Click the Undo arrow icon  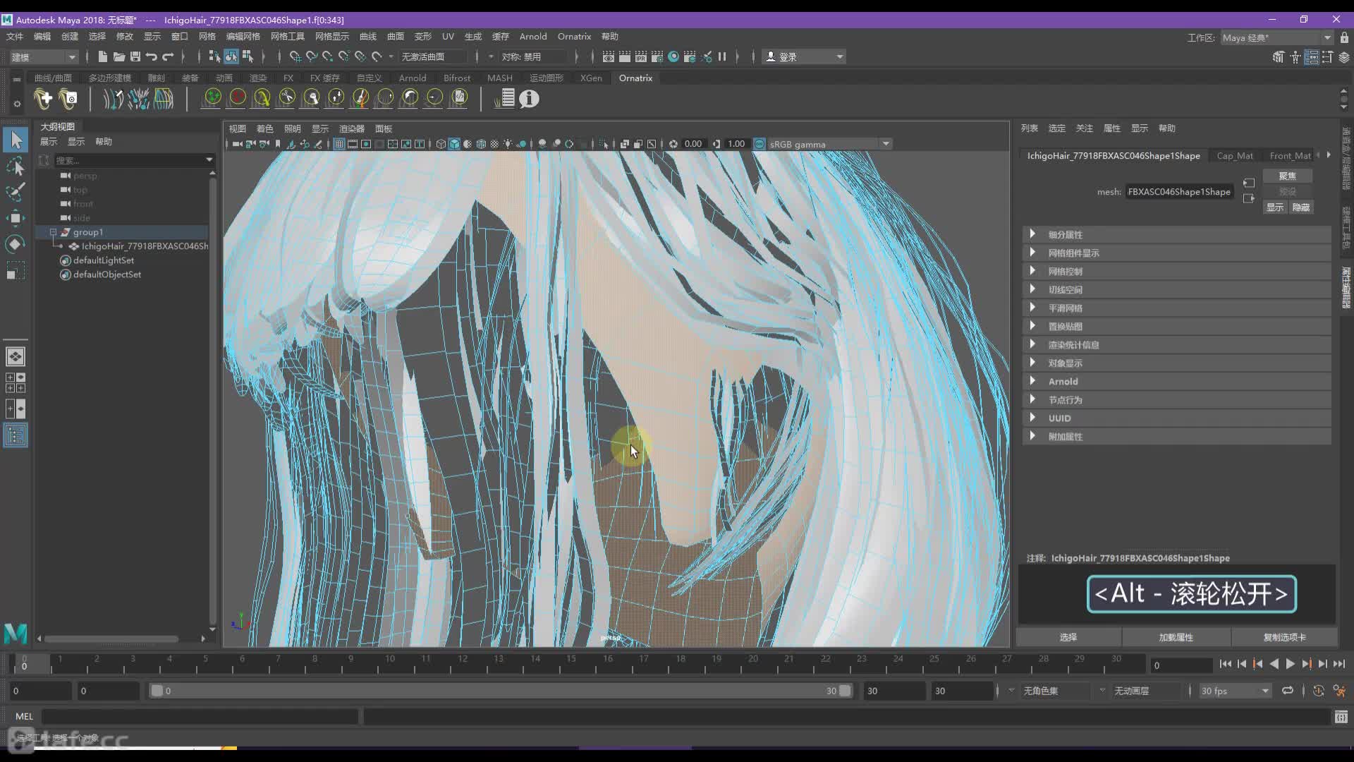pos(152,56)
